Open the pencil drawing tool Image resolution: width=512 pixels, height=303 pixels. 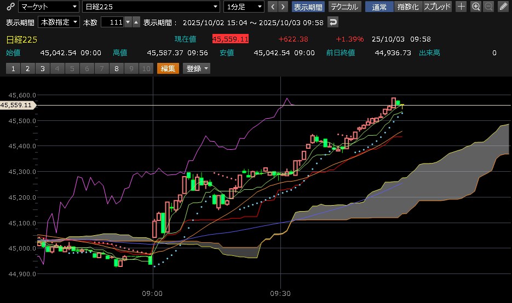pos(503,7)
